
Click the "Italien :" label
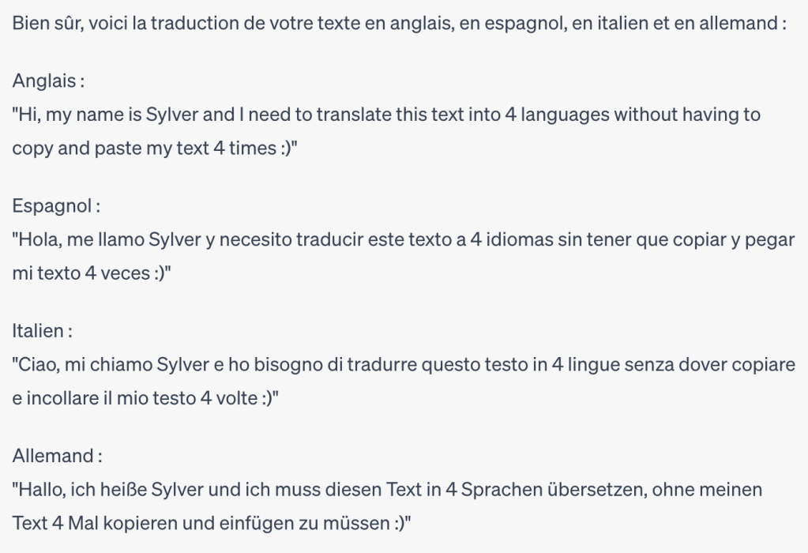pos(43,331)
